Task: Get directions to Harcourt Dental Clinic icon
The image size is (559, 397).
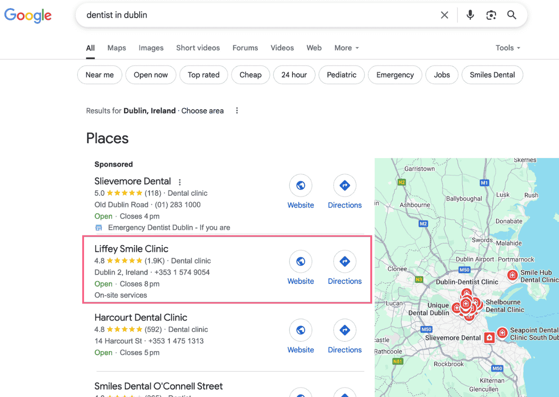Action: pyautogui.click(x=345, y=330)
